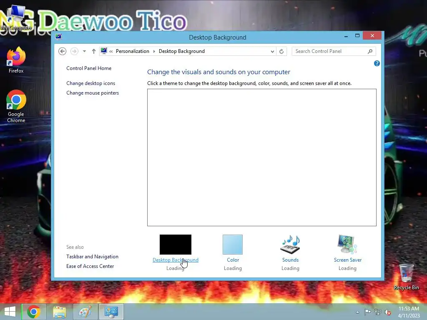Maximize the Desktop Background window
Image resolution: width=427 pixels, height=320 pixels.
tap(357, 36)
